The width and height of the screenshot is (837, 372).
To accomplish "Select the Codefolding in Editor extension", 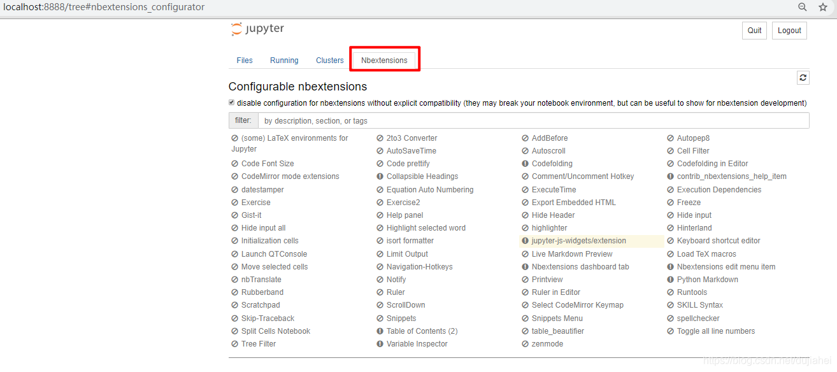I will tap(712, 164).
